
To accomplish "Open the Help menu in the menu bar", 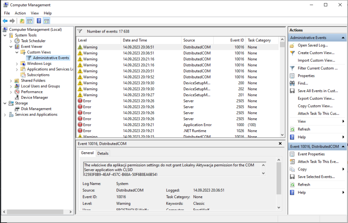I will [48, 13].
